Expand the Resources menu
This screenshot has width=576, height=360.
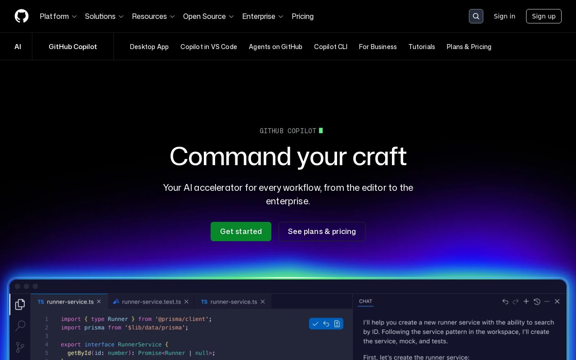coord(153,16)
